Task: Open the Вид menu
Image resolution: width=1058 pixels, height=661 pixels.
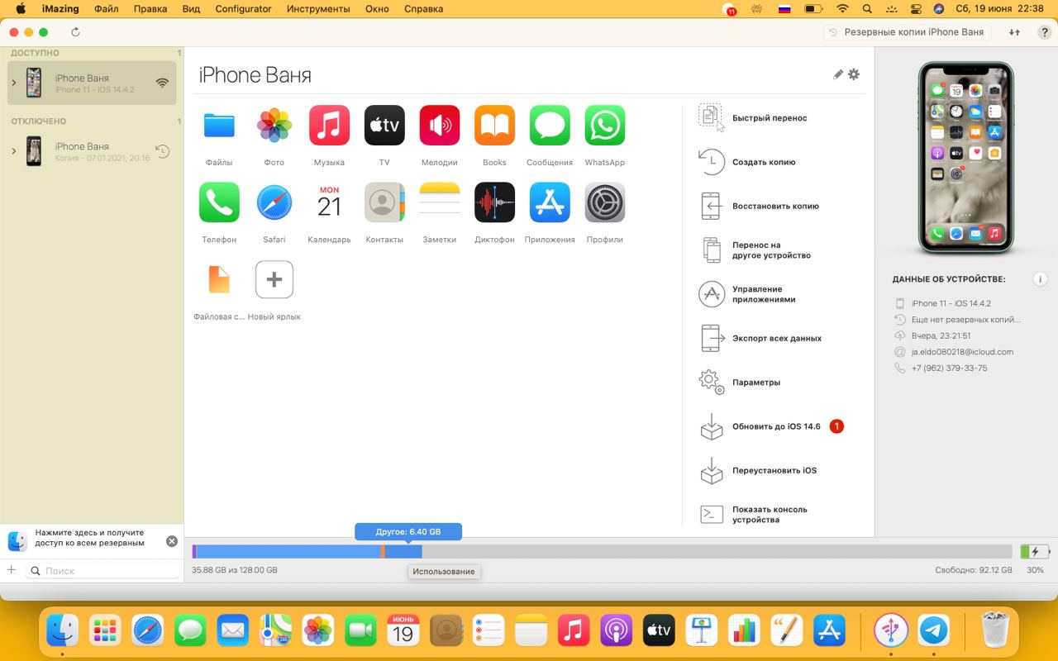Action: [x=191, y=9]
